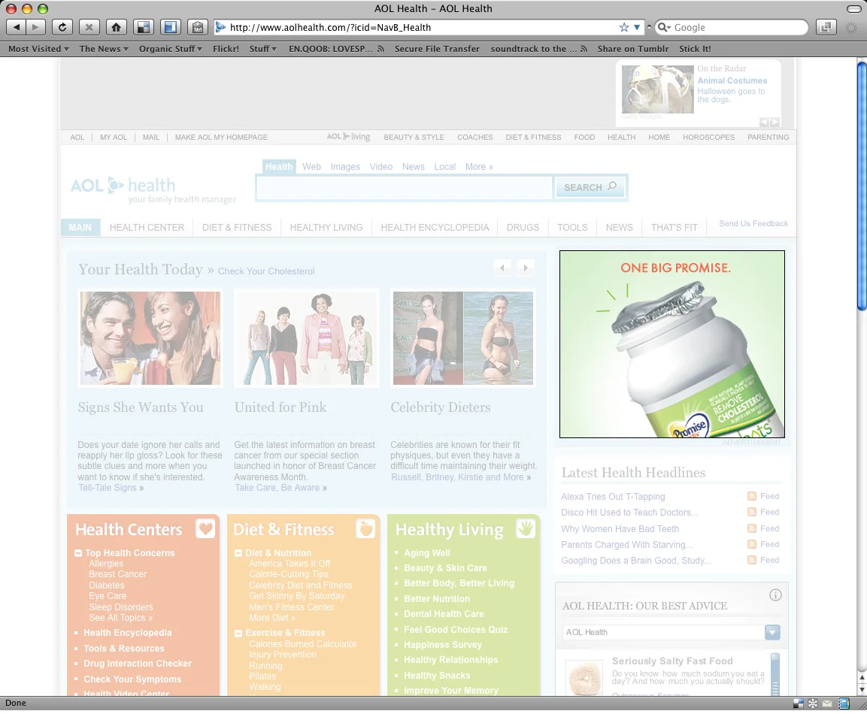Click feed icon for Alexa Tries Out T-Tapping

(751, 496)
